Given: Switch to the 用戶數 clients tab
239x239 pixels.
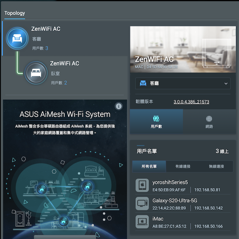Looking at the screenshot, I should pyautogui.click(x=156, y=121).
